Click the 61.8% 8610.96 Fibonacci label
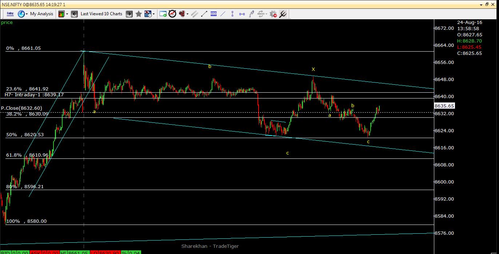This screenshot has height=254, width=499. click(x=27, y=155)
